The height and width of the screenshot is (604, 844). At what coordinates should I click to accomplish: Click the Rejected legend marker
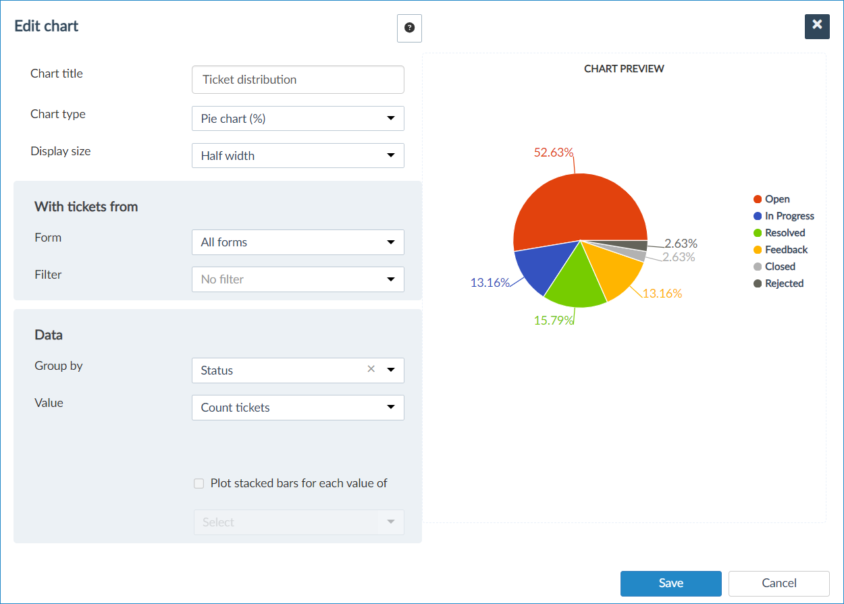[758, 283]
